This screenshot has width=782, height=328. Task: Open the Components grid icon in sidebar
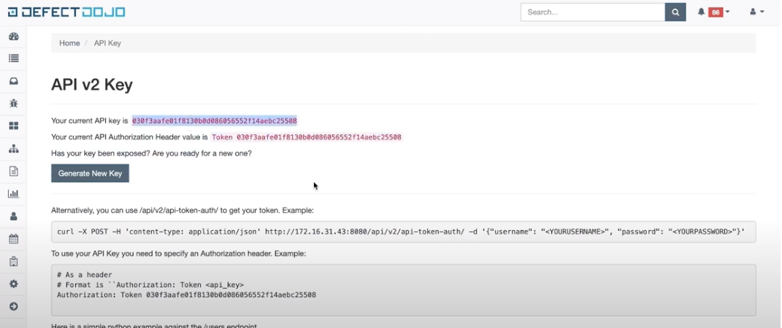13,126
